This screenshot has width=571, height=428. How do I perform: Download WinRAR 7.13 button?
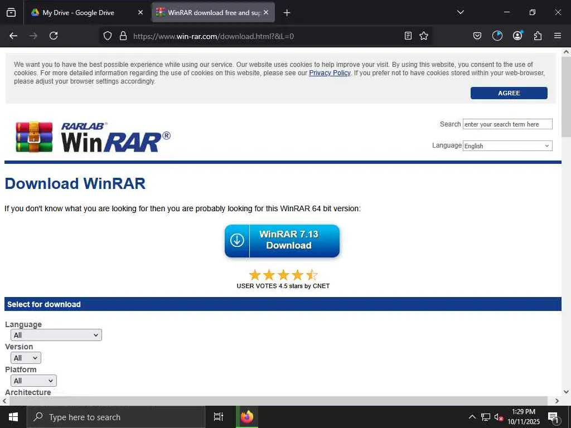click(282, 241)
